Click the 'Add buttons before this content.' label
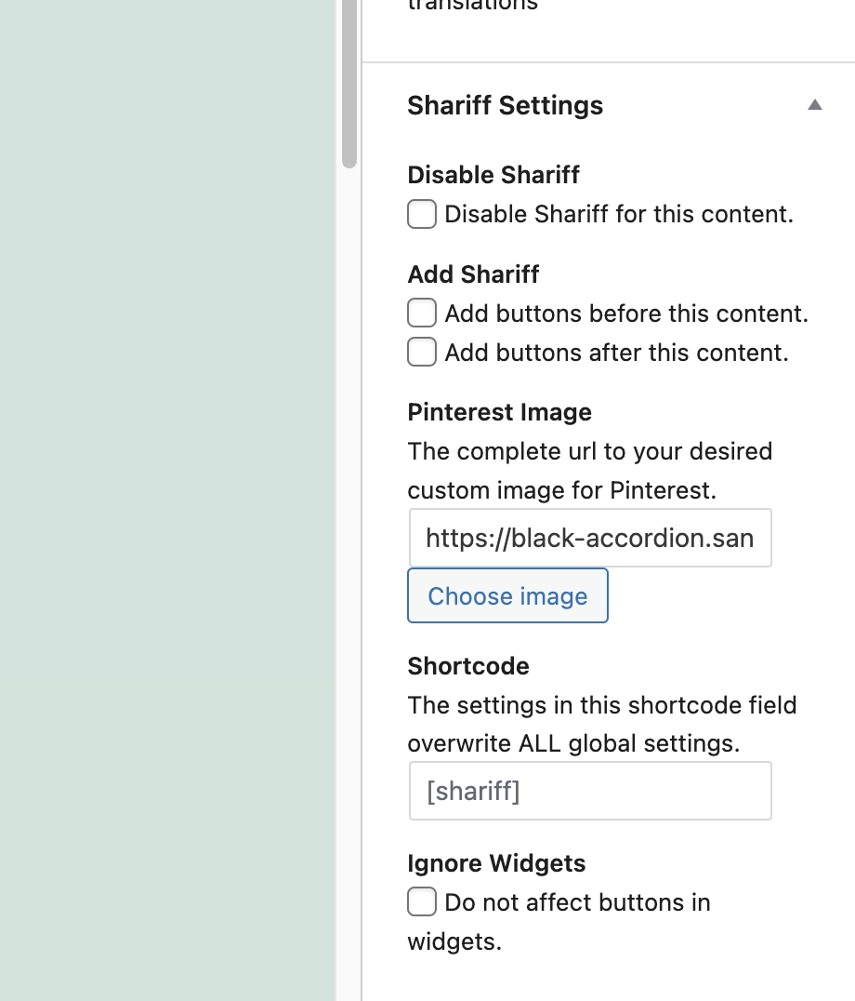Image resolution: width=855 pixels, height=1001 pixels. [x=625, y=314]
